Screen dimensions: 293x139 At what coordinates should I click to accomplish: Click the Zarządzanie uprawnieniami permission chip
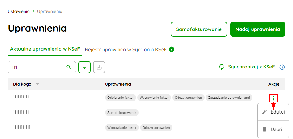click(x=229, y=98)
